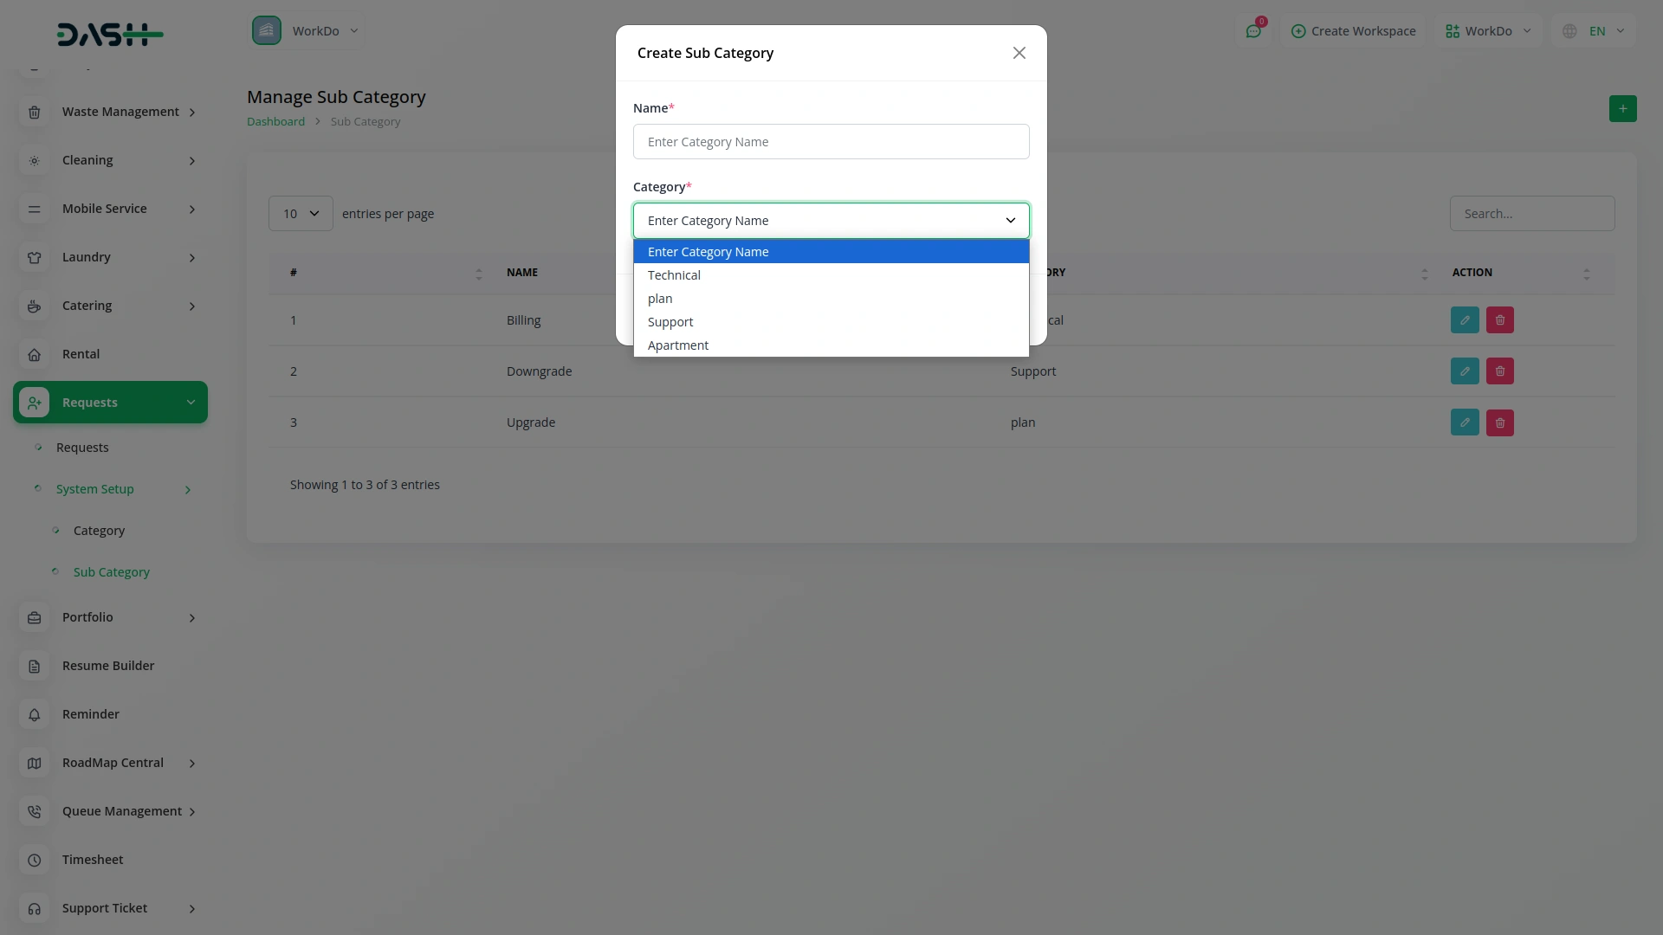Click the delete icon for Upgrade row
This screenshot has width=1663, height=935.
coord(1499,423)
